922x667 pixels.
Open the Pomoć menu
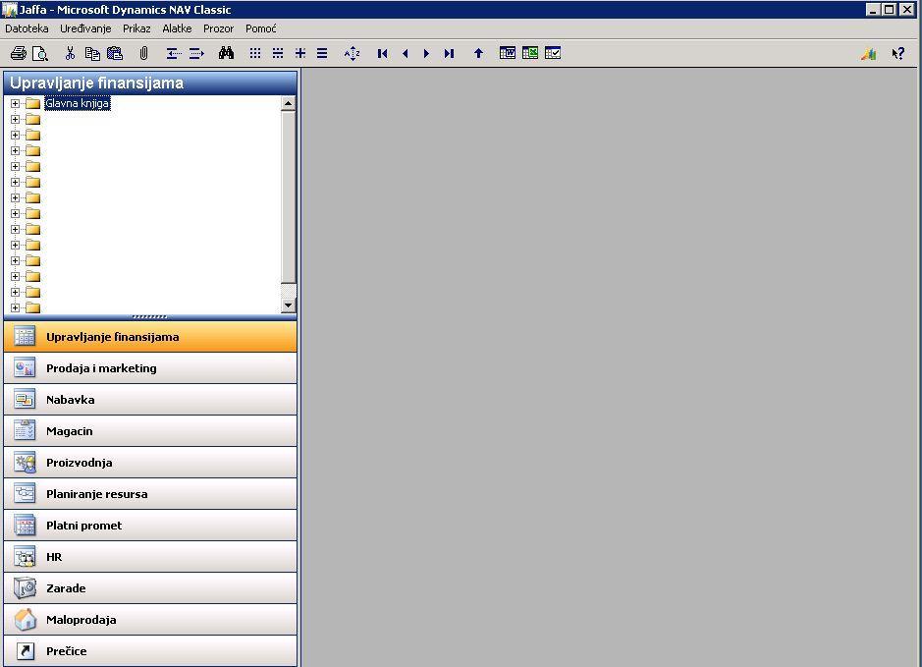pyautogui.click(x=260, y=28)
